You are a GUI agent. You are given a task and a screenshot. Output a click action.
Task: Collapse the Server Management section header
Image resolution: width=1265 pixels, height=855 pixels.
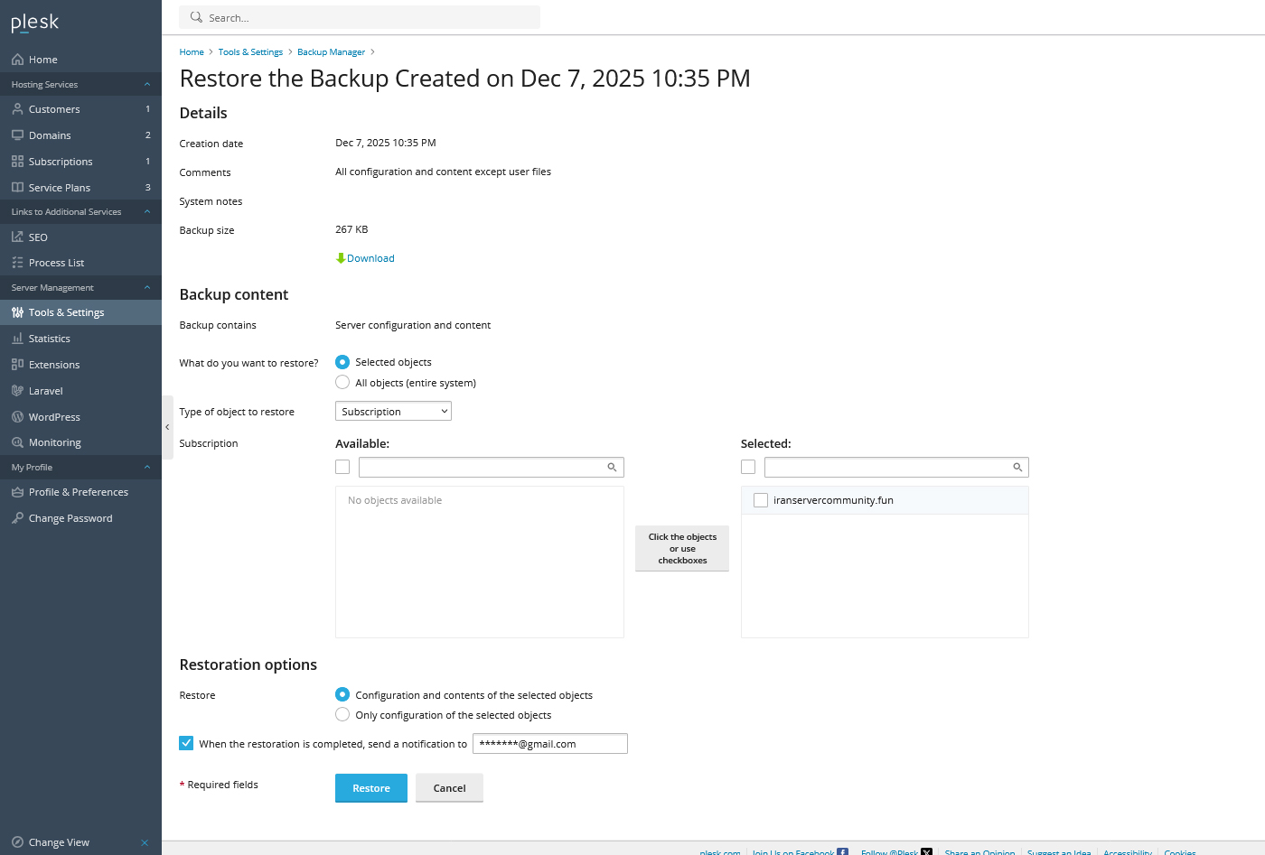point(80,287)
